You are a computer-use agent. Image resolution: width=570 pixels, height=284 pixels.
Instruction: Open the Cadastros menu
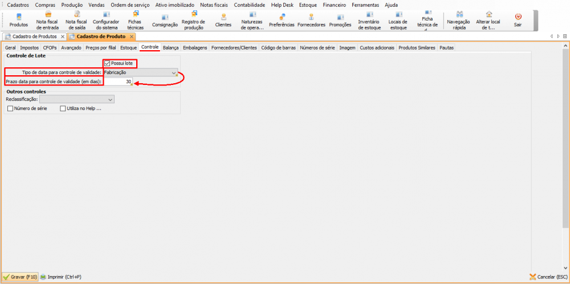click(18, 5)
